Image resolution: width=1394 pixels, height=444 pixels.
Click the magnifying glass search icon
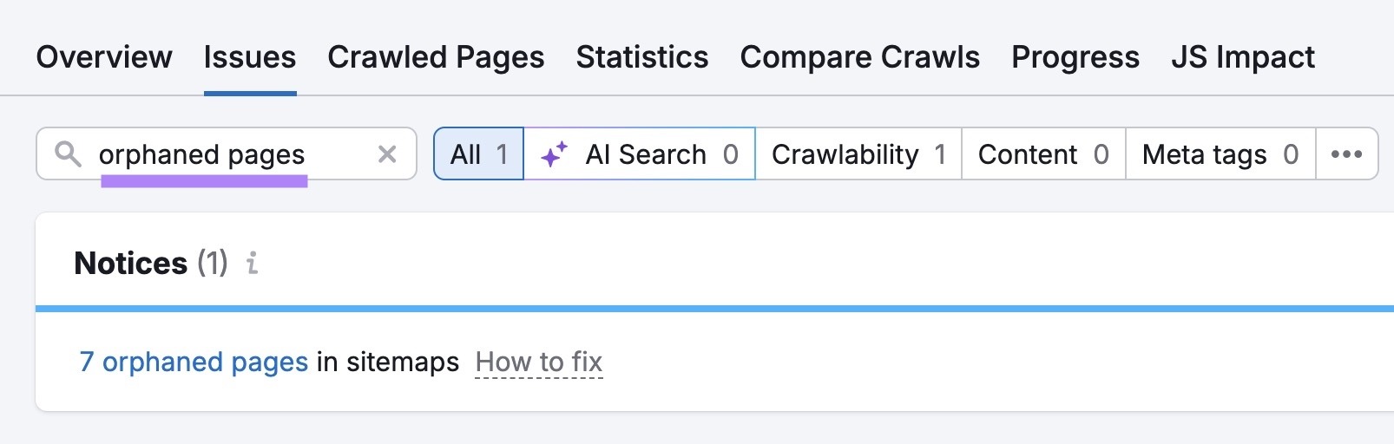68,154
